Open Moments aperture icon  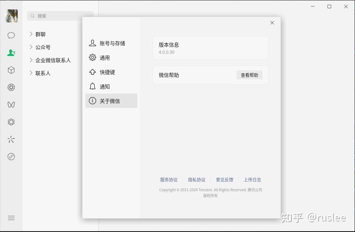(x=11, y=87)
